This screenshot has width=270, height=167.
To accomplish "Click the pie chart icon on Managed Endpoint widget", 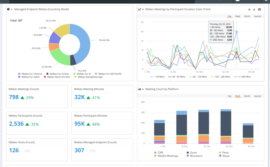I will tap(8, 9).
